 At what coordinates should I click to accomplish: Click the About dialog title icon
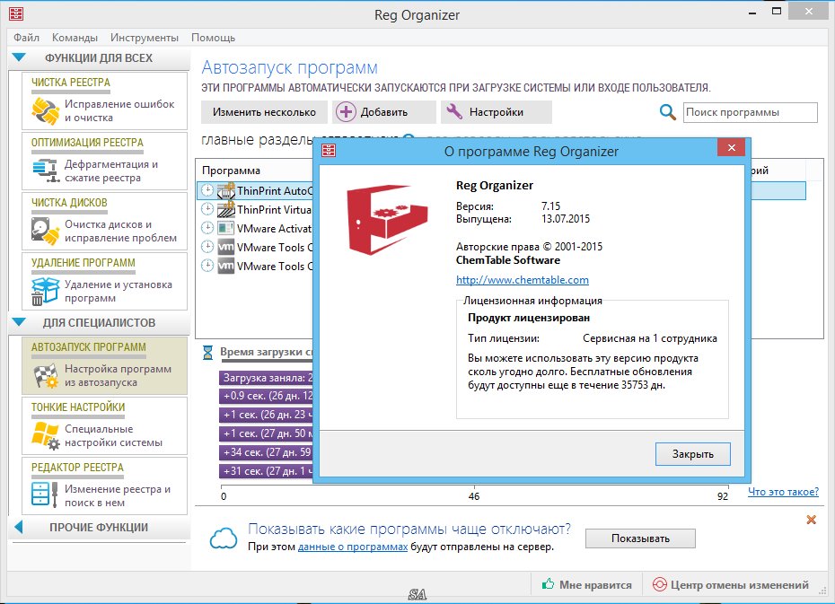click(329, 151)
